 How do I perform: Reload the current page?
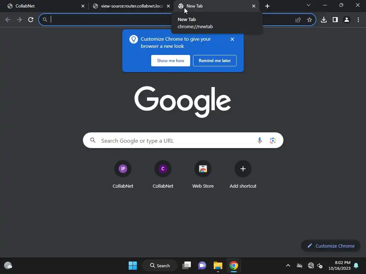[31, 20]
